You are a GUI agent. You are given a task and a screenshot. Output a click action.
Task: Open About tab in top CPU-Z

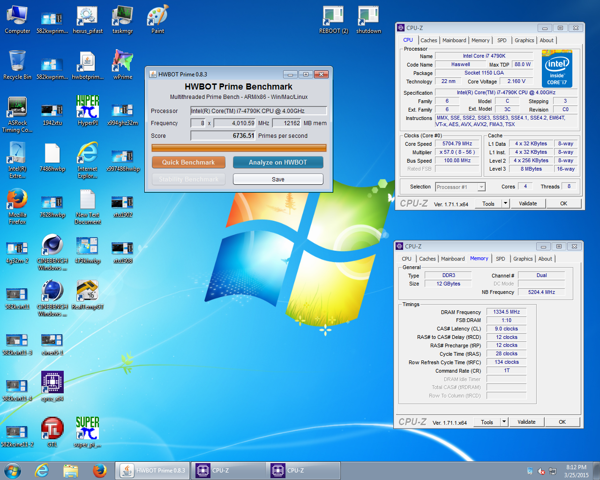547,40
